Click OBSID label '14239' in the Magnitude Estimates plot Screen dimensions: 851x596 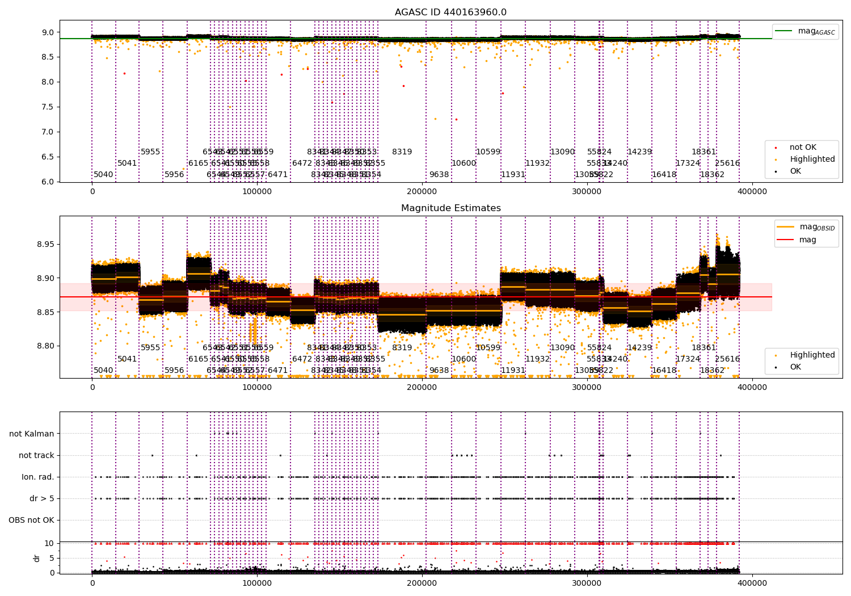coord(639,348)
